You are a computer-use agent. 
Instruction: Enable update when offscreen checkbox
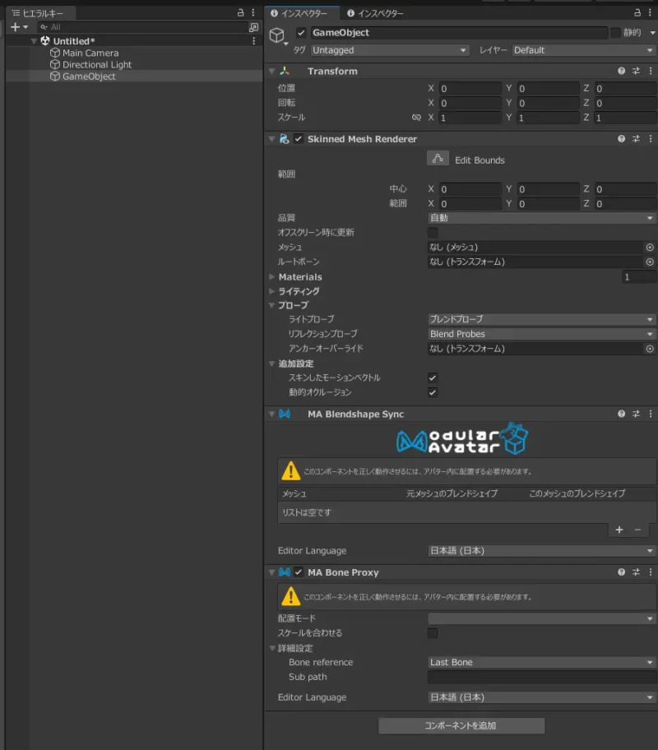433,233
